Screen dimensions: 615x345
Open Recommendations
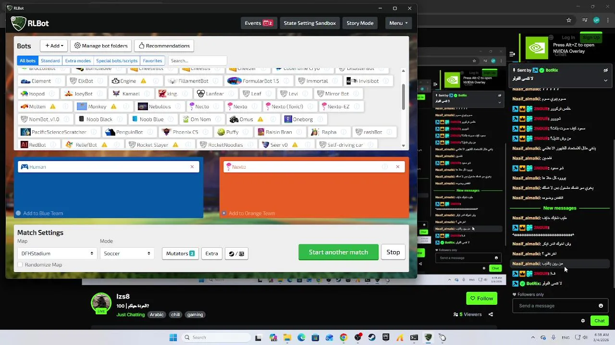164,46
